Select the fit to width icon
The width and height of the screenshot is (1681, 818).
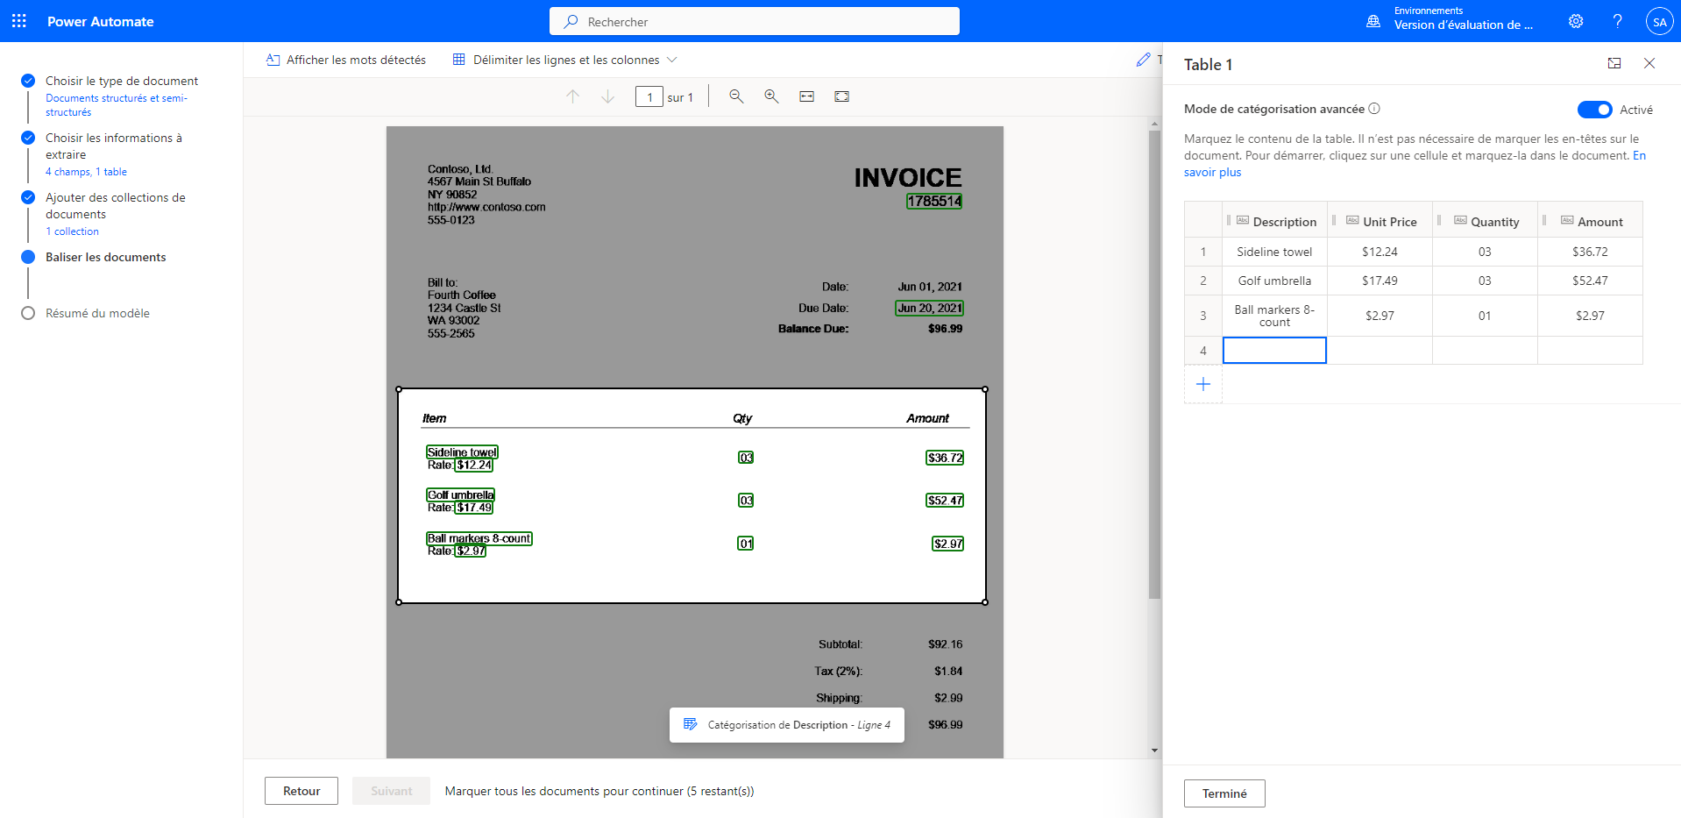(806, 96)
